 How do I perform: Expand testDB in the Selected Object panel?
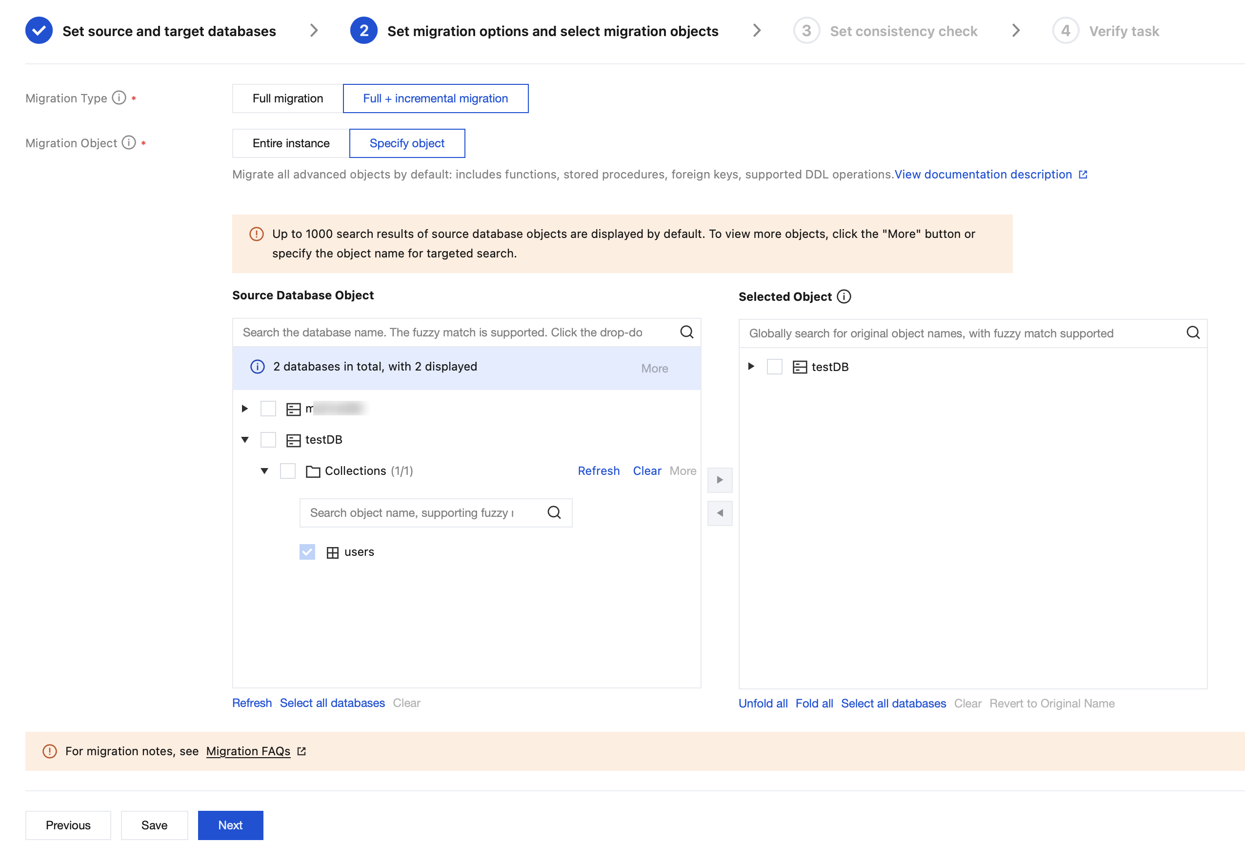(x=751, y=367)
